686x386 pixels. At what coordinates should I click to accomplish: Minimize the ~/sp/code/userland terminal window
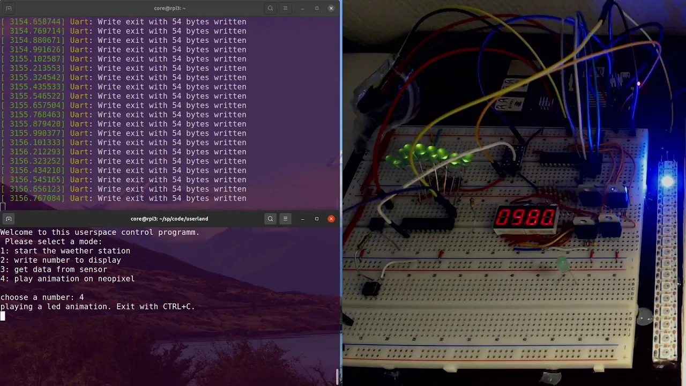[302, 219]
